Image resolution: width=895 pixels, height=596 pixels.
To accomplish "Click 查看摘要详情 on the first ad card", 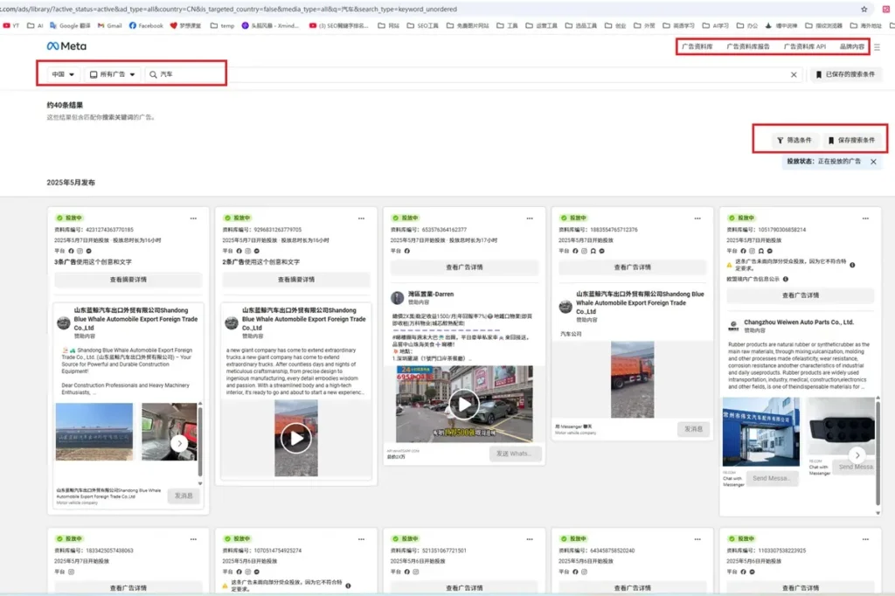I will [128, 280].
